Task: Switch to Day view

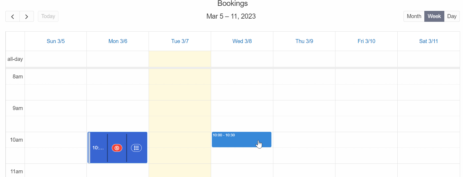Action: coord(452,16)
